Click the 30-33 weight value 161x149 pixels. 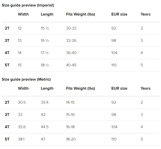tap(71, 28)
